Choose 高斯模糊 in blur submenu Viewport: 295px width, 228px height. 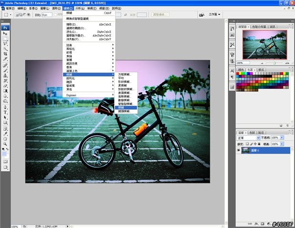point(126,96)
